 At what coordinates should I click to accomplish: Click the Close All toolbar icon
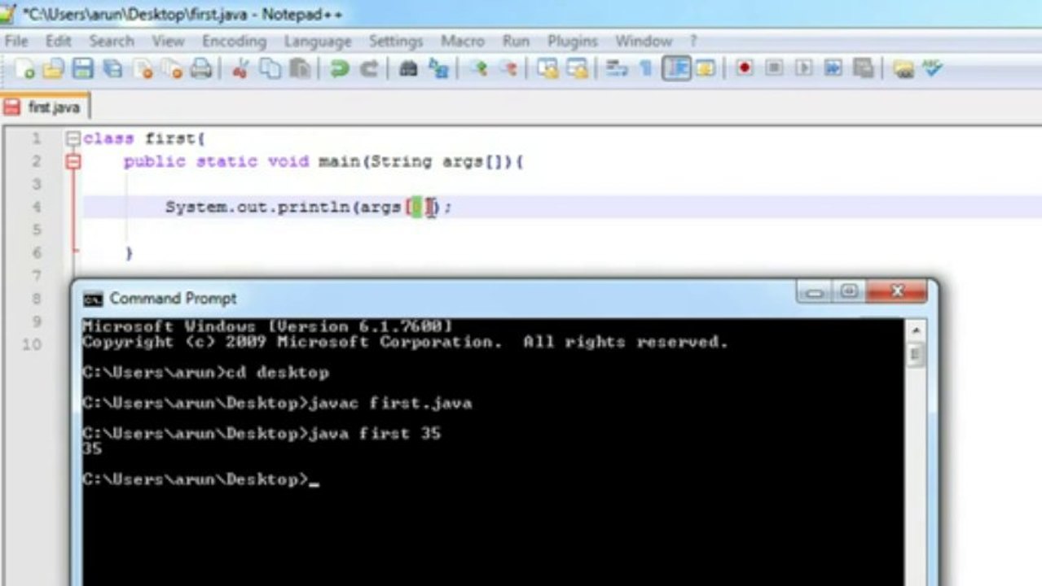[x=172, y=69]
